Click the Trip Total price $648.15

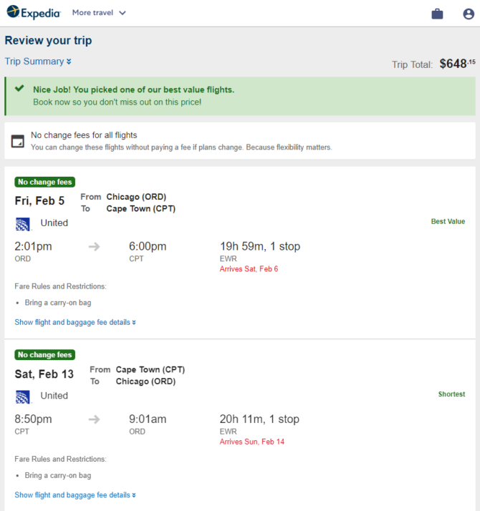(x=457, y=64)
